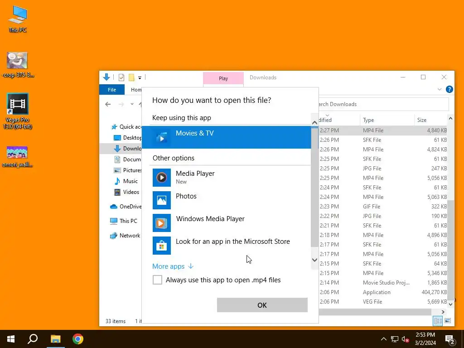Select the MP4 File row 5,346 KB

pos(383,273)
